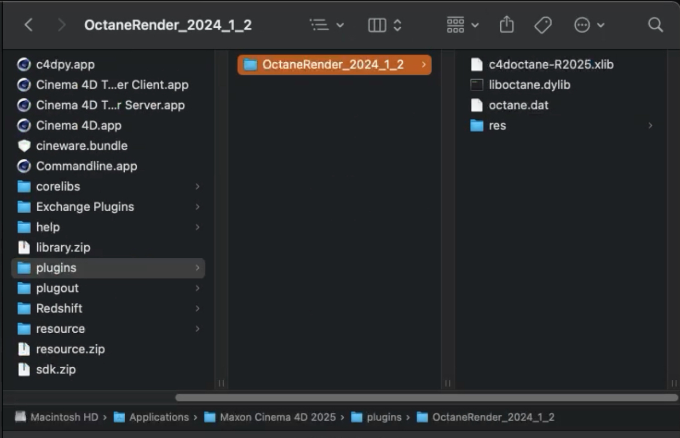Select the cineware.bundle icon
The image size is (680, 438).
point(24,146)
